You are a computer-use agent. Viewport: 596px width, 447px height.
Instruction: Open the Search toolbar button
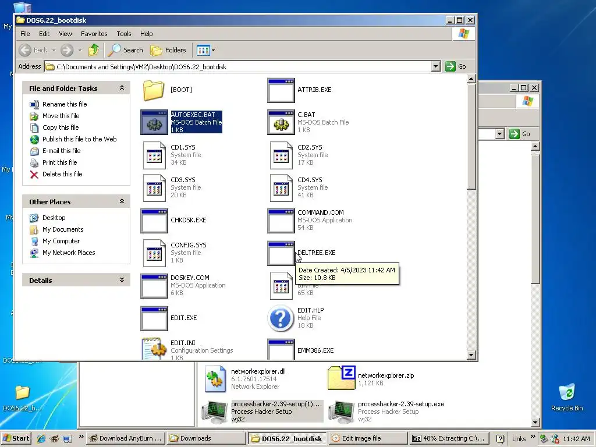pyautogui.click(x=126, y=50)
